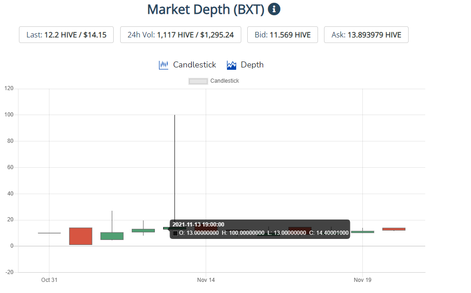Click tooltip date 2021-11-13 19:00:00

(x=198, y=225)
